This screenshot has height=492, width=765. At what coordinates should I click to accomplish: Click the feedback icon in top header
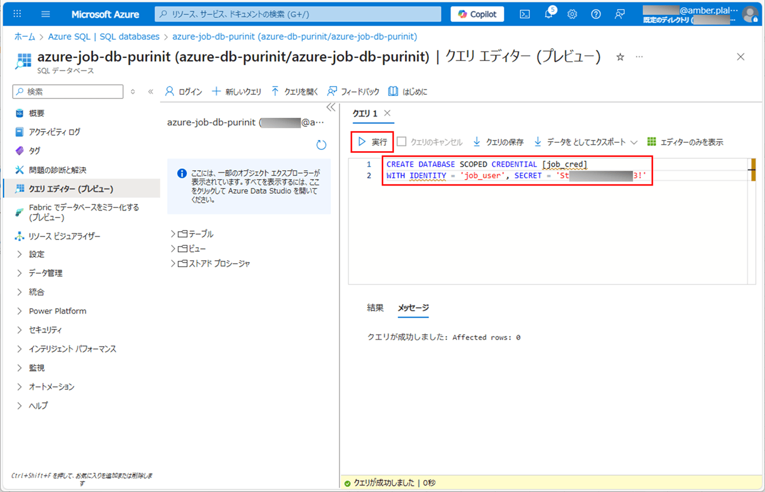[x=620, y=14]
